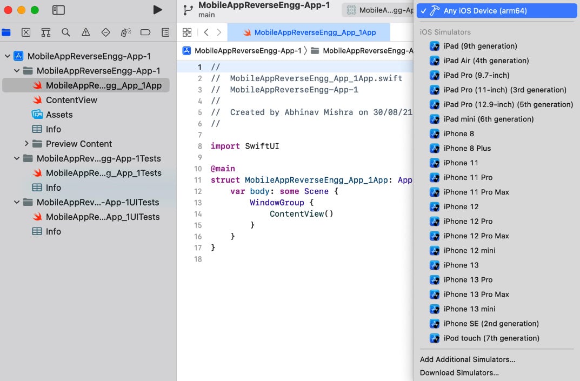Pick the iPhone 8 Plus simulator
Image resolution: width=580 pixels, height=381 pixels.
497,148
